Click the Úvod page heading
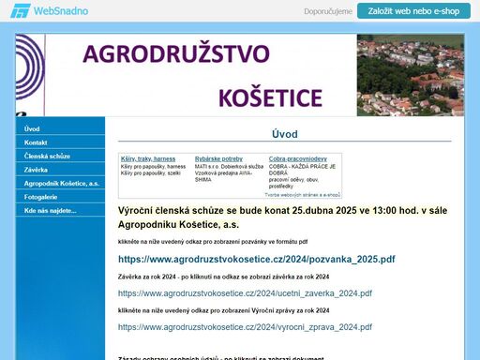The image size is (480, 360). pyautogui.click(x=285, y=134)
